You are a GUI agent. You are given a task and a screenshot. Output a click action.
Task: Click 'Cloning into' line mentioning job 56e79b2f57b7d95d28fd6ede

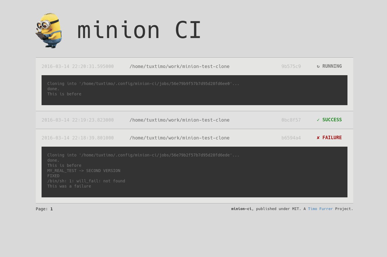143,155
